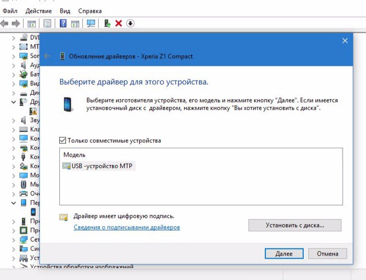Expand the DVD drives tree node
This screenshot has width=366, height=280.
click(x=14, y=38)
